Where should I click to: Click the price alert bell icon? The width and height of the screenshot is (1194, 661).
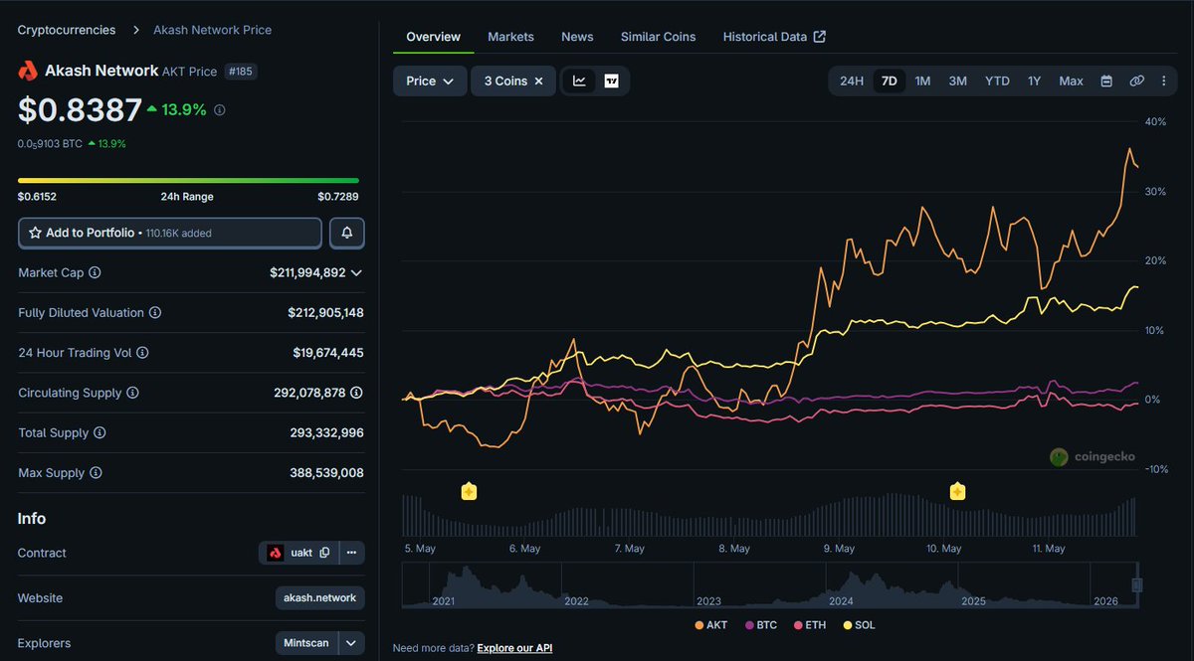pyautogui.click(x=347, y=233)
